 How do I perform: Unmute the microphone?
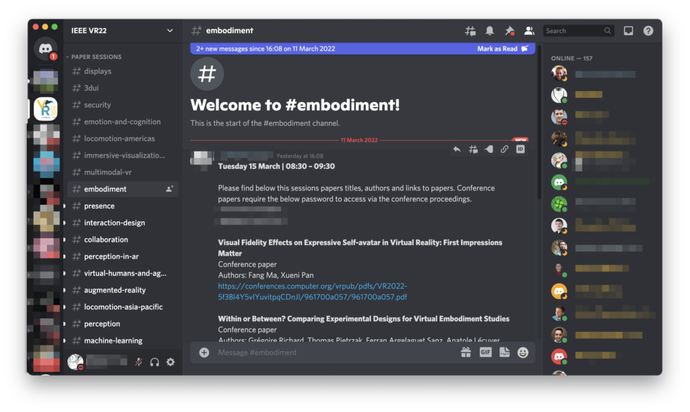coord(138,362)
